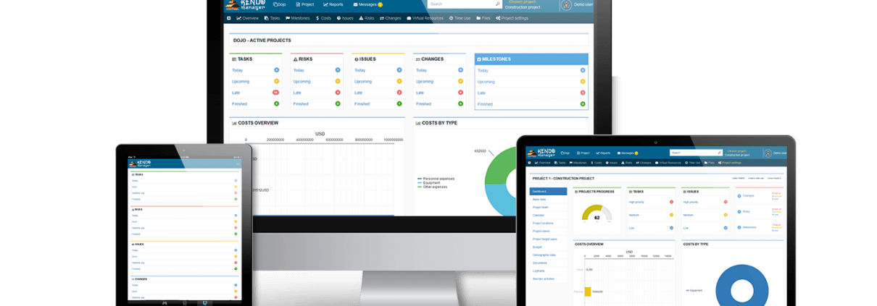Switch to the Overview tab on the monitor

click(x=247, y=18)
